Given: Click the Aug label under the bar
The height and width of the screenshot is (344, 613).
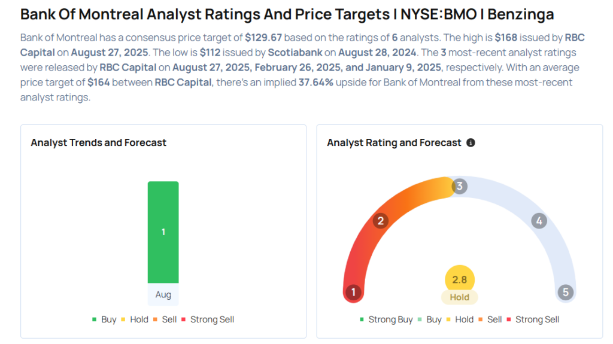Looking at the screenshot, I should 163,295.
